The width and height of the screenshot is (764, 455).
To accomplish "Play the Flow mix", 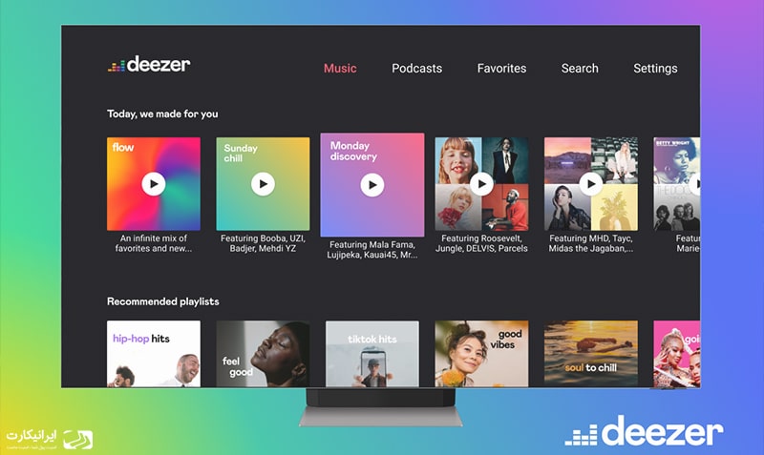I will click(x=154, y=184).
